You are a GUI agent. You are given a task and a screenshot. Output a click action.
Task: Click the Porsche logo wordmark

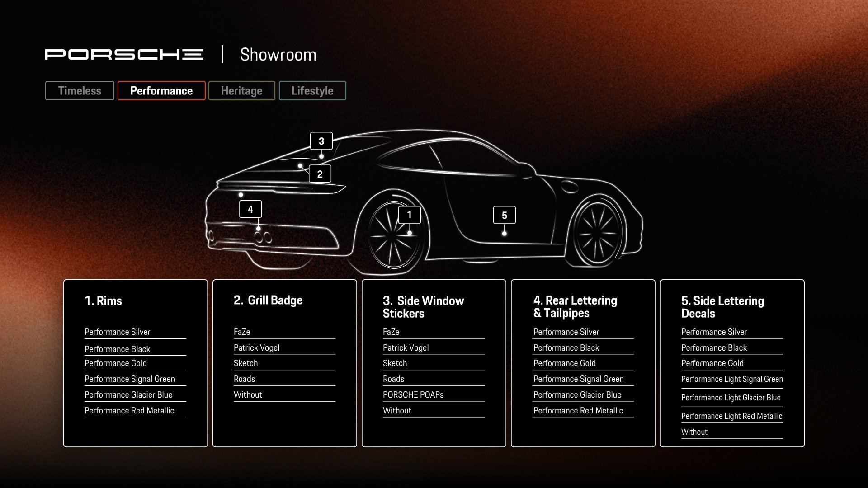pyautogui.click(x=124, y=54)
